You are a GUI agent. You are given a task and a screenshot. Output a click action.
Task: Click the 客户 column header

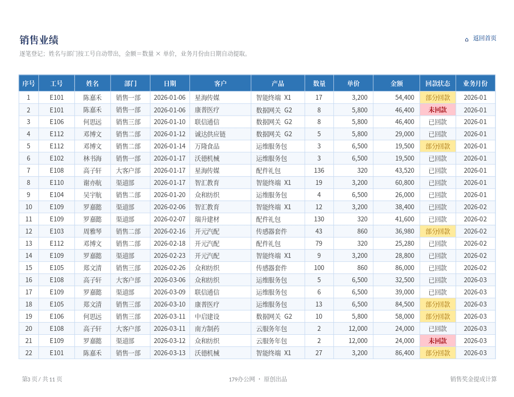[220, 84]
